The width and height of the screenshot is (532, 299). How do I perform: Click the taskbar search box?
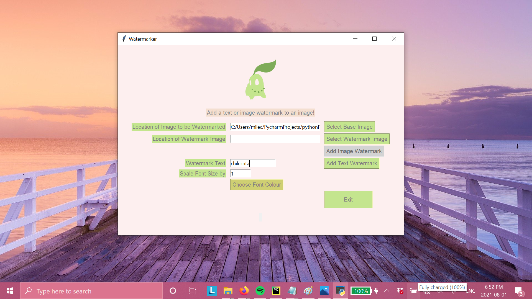pyautogui.click(x=91, y=291)
